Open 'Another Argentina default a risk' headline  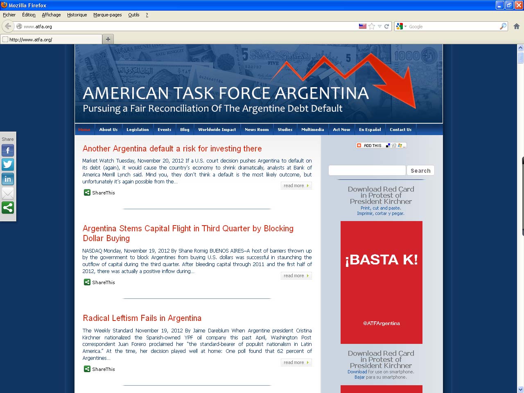pos(172,149)
